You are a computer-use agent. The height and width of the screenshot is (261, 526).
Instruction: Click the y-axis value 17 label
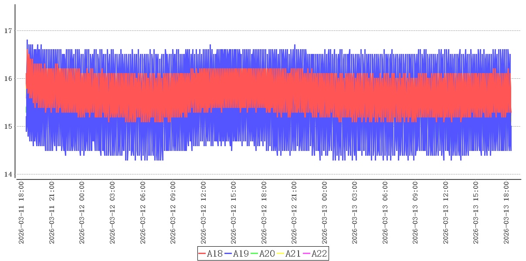7,31
